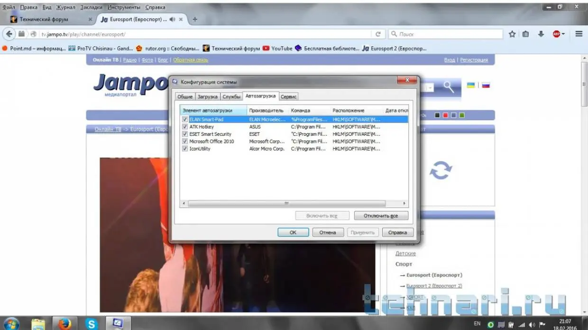Switch to Службы tab
The height and width of the screenshot is (330, 588).
[231, 97]
